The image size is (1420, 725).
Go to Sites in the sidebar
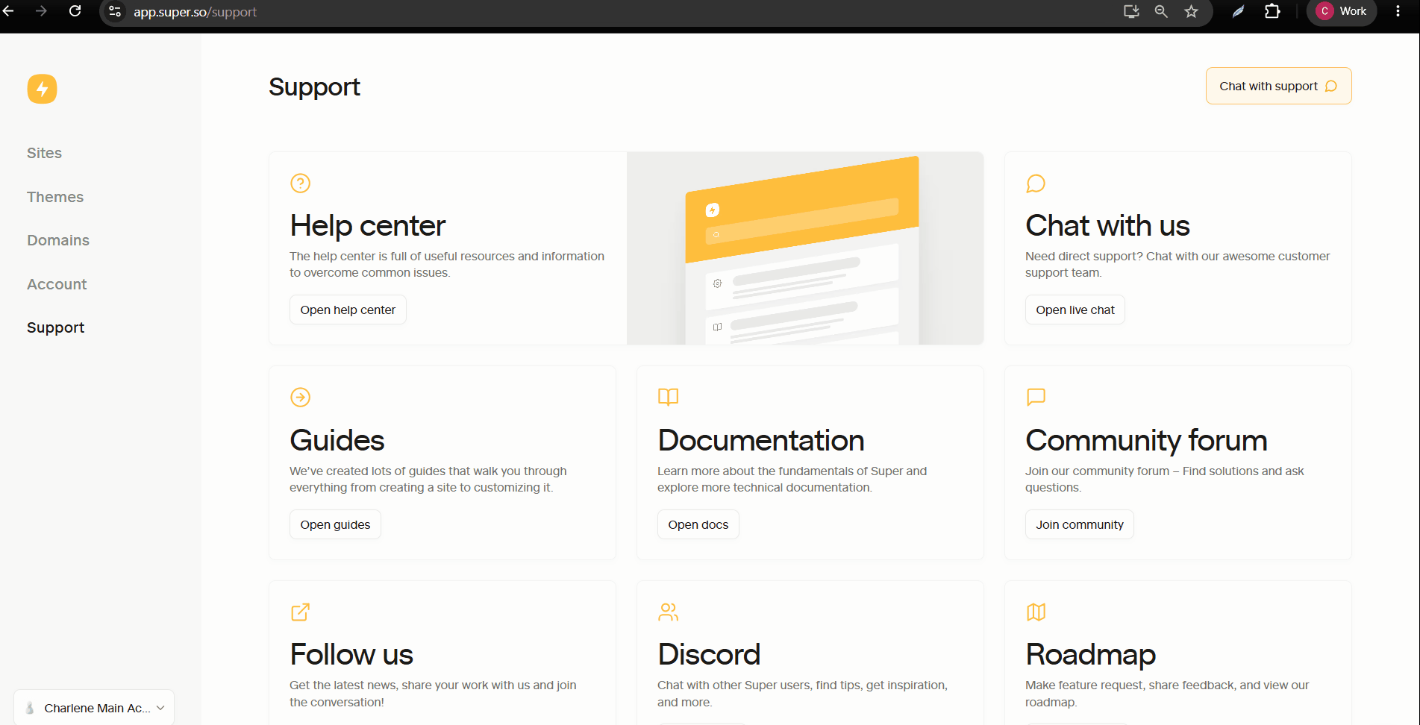[x=44, y=153]
